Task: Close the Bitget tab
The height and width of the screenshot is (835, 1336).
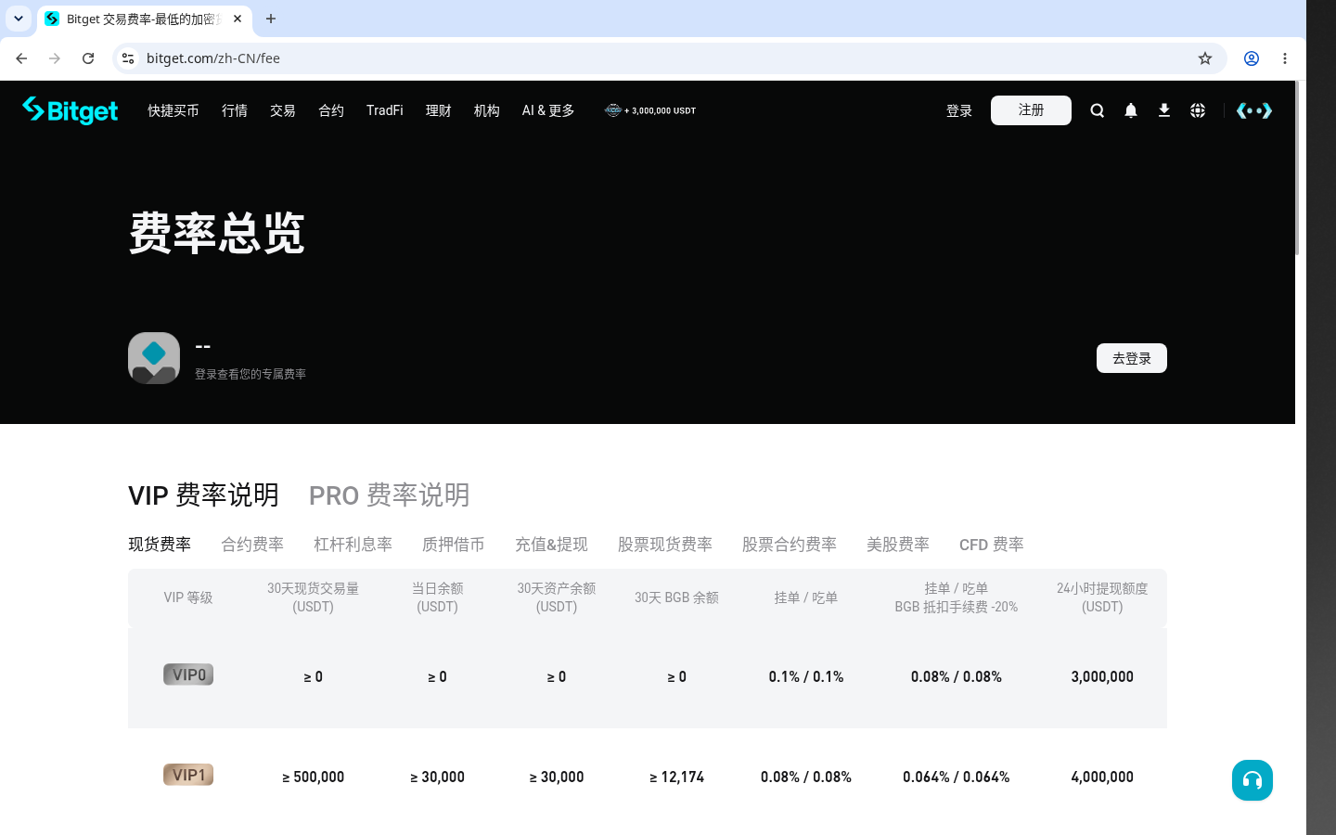Action: (238, 19)
